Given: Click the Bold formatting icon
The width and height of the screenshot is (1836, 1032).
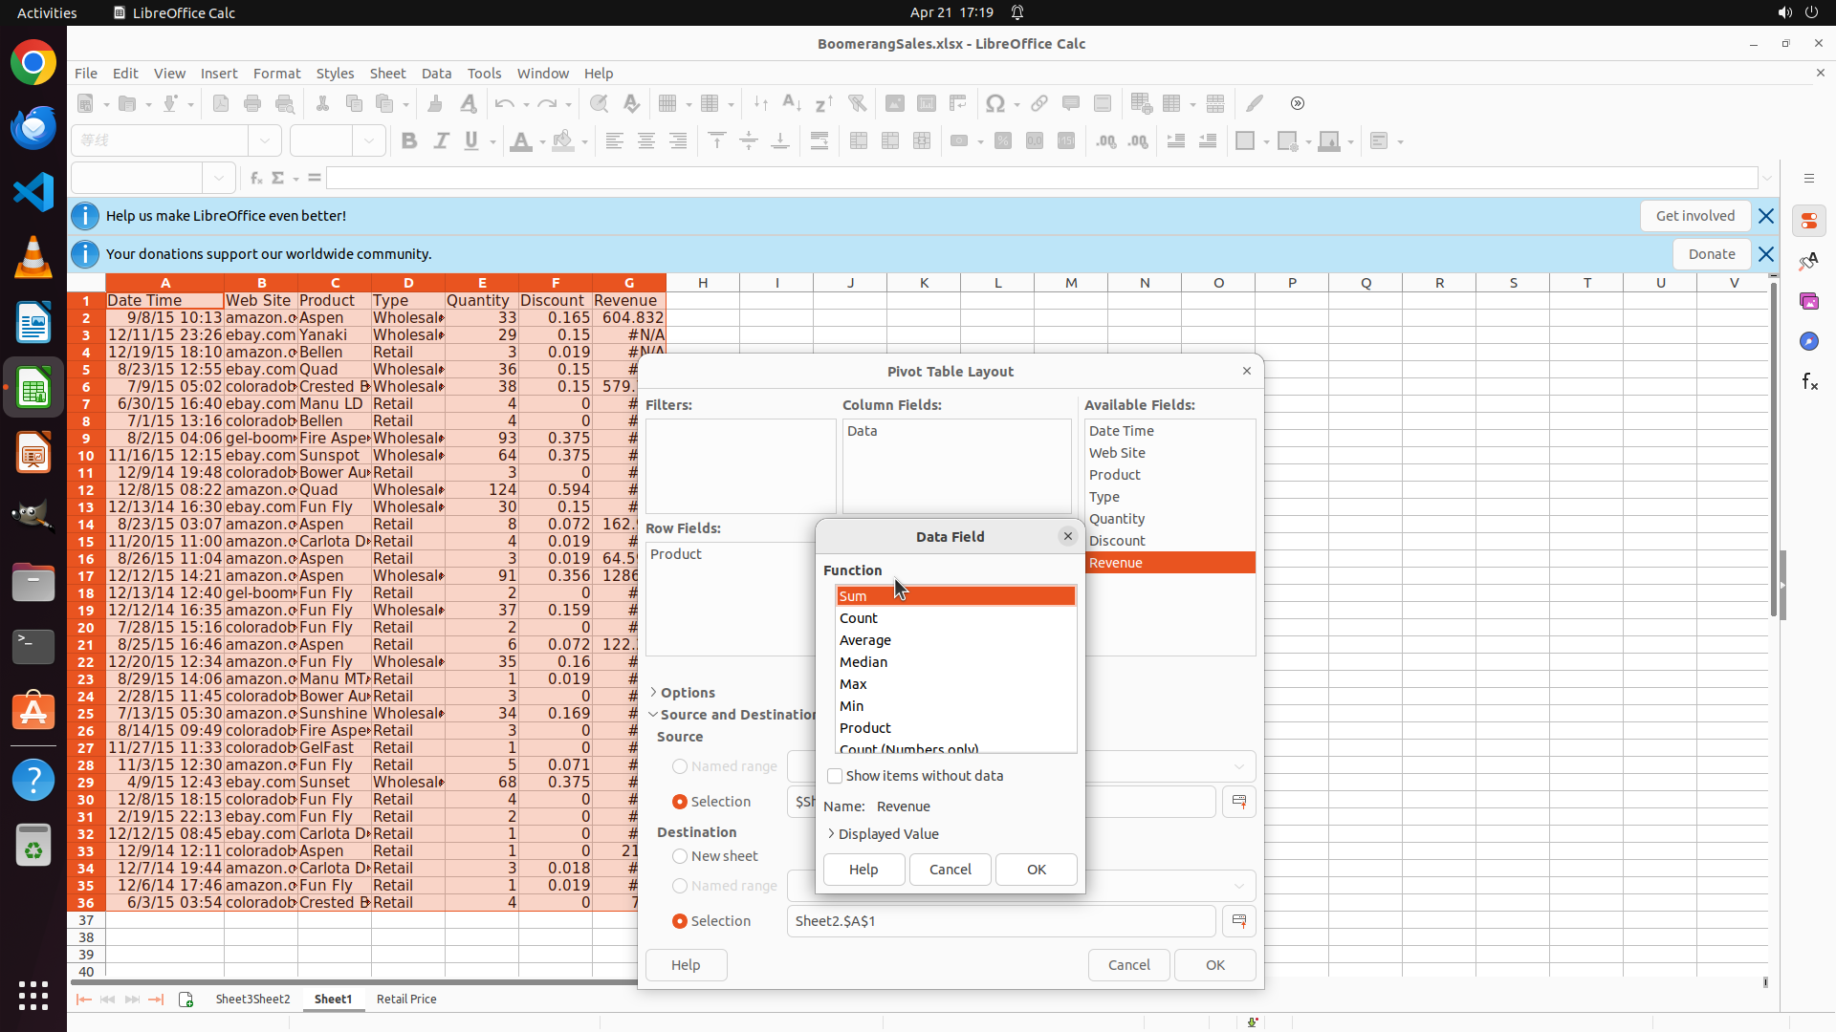Looking at the screenshot, I should [x=409, y=141].
